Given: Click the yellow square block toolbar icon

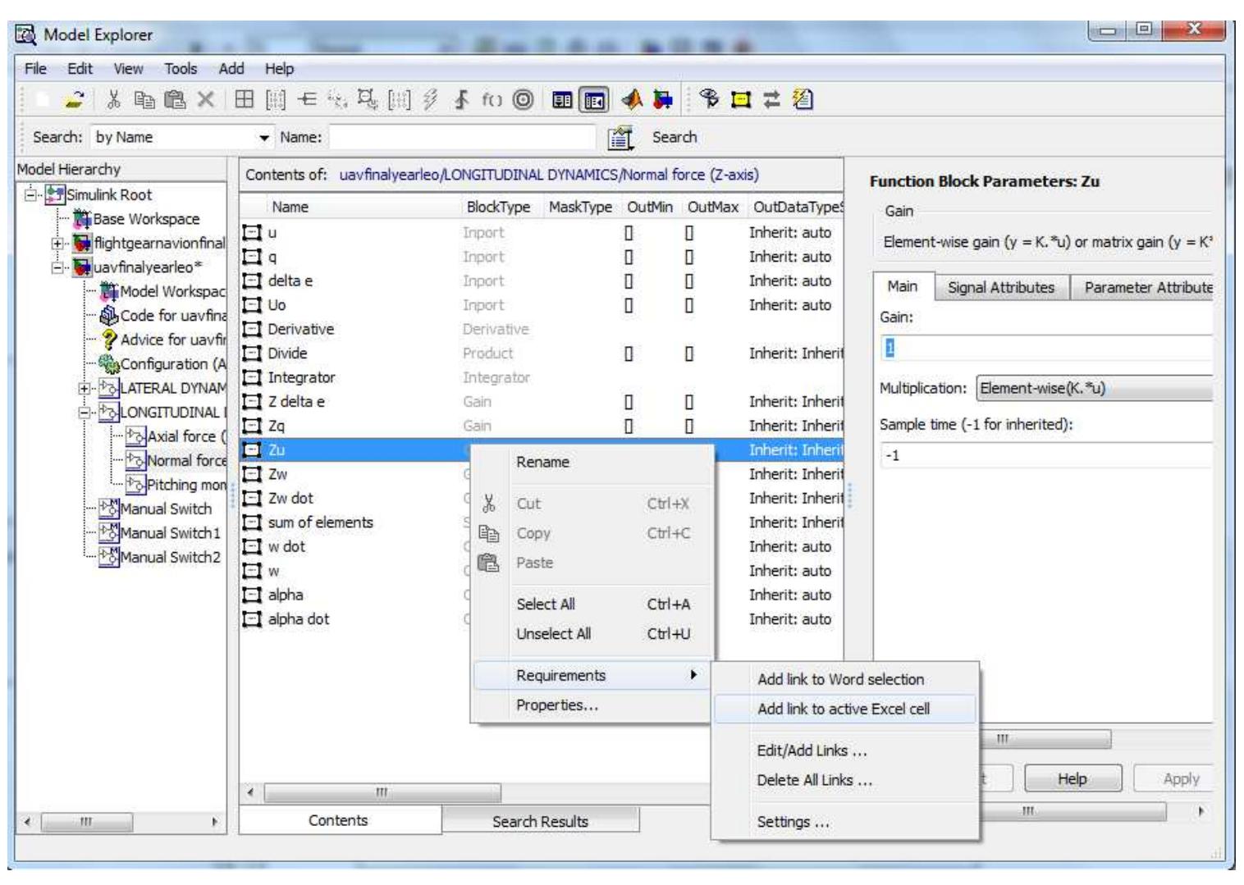Looking at the screenshot, I should point(741,100).
